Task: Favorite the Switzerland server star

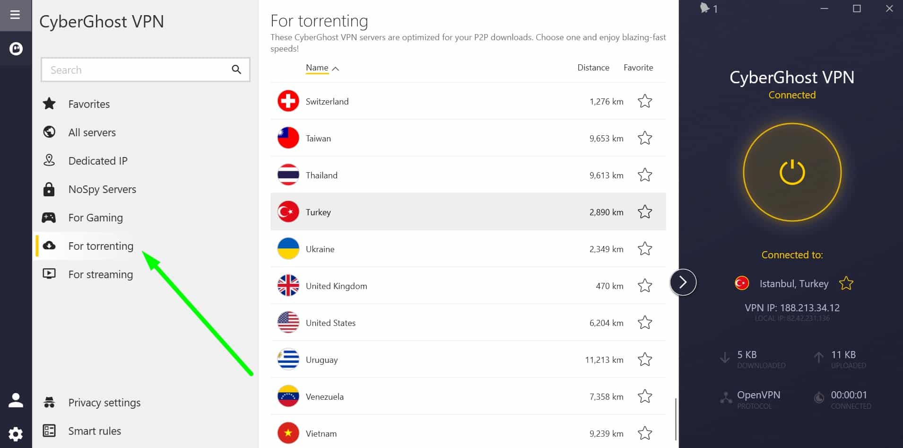Action: coord(645,101)
